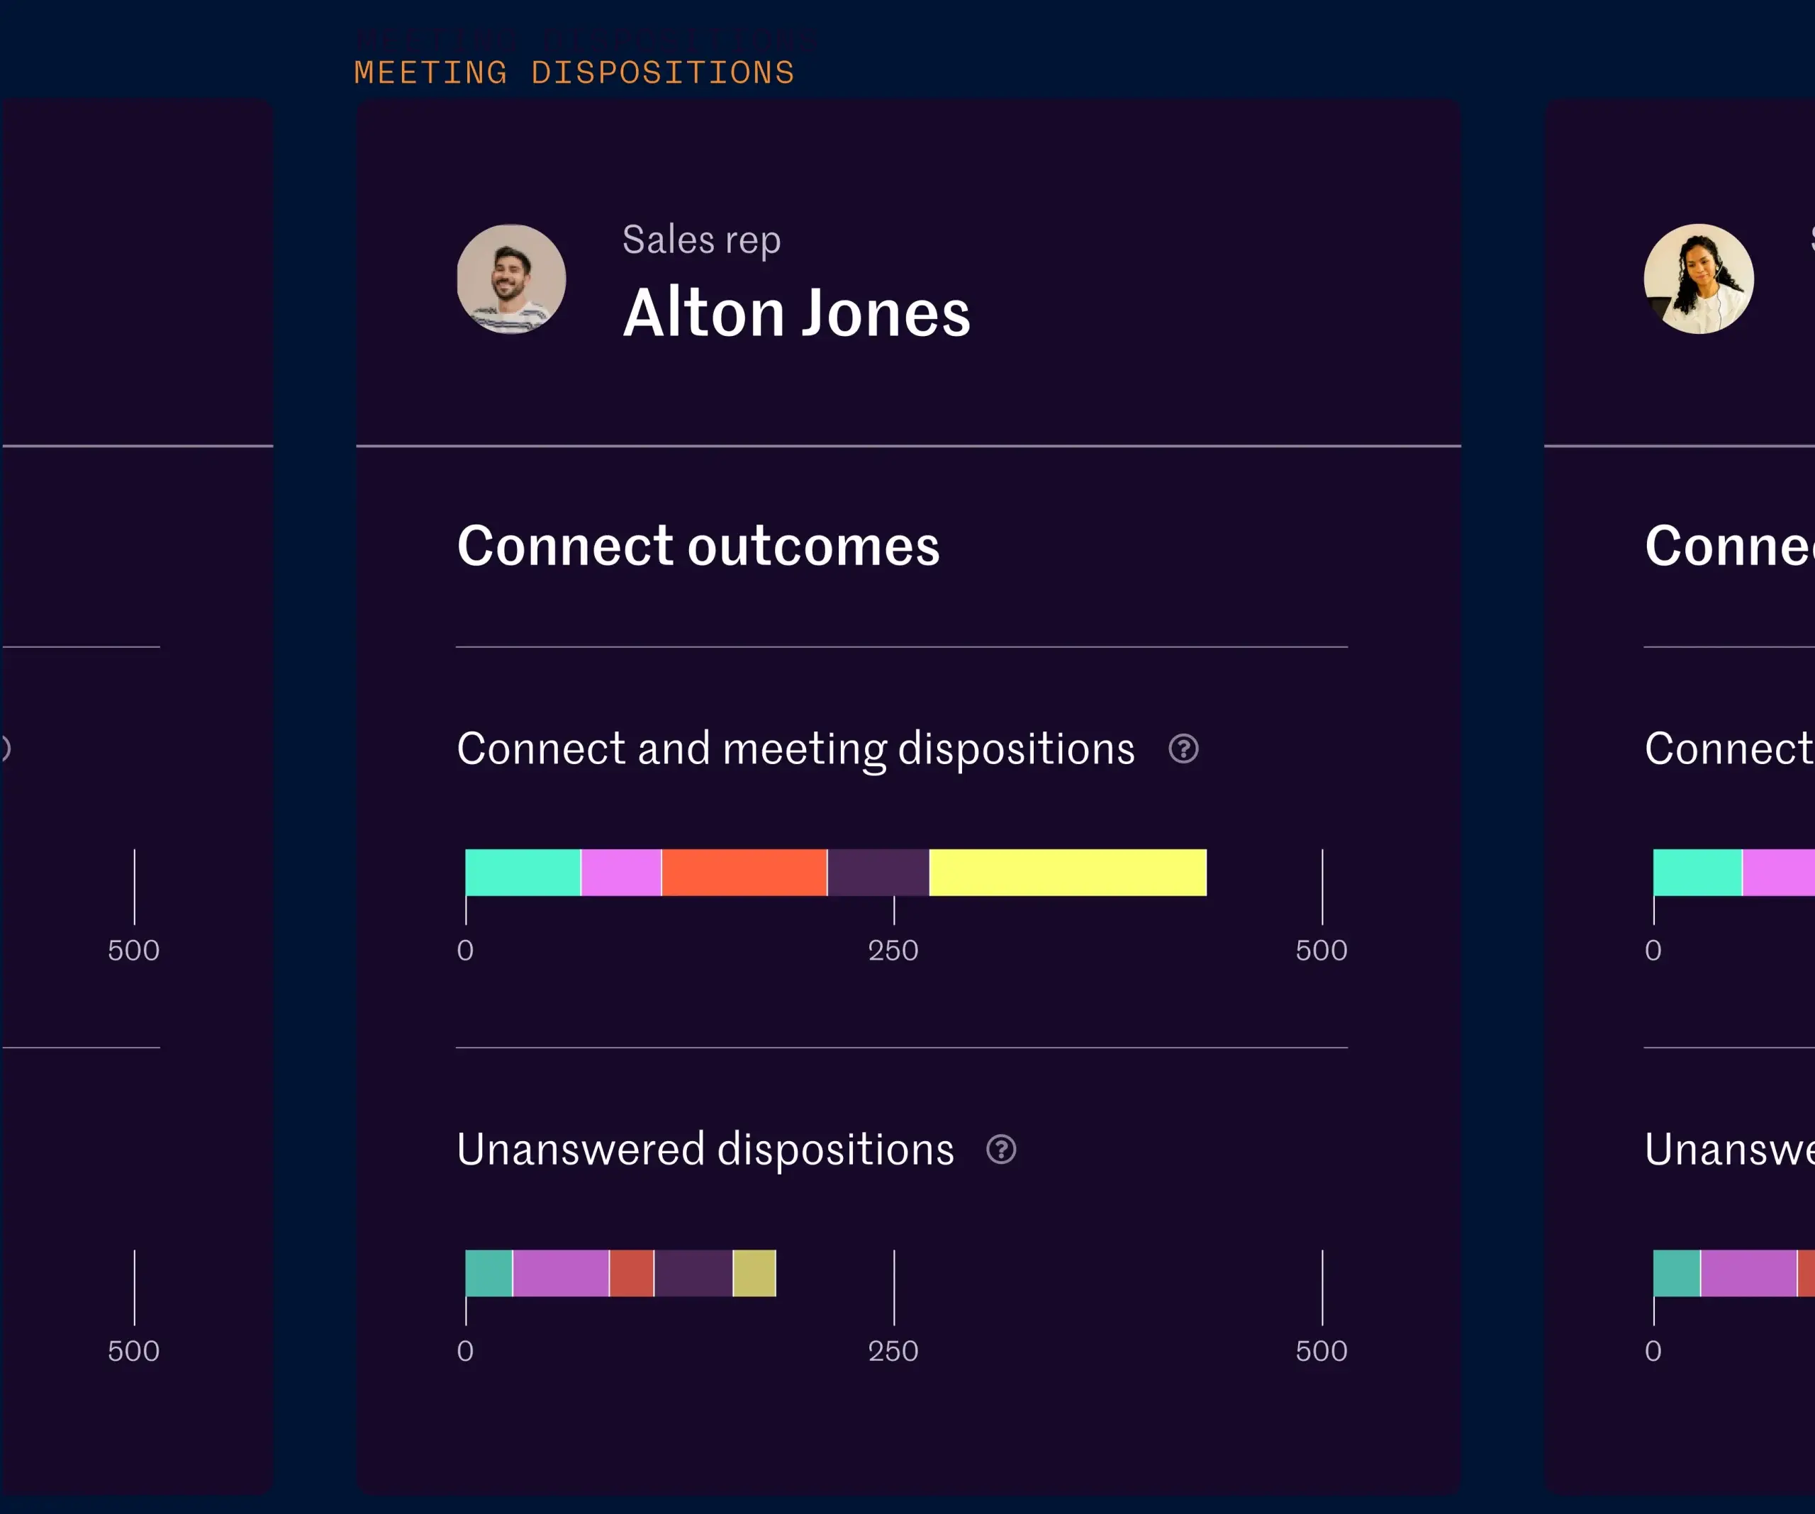The height and width of the screenshot is (1514, 1815).
Task: Click the cyan bar segment in the right card
Action: click(x=1697, y=872)
